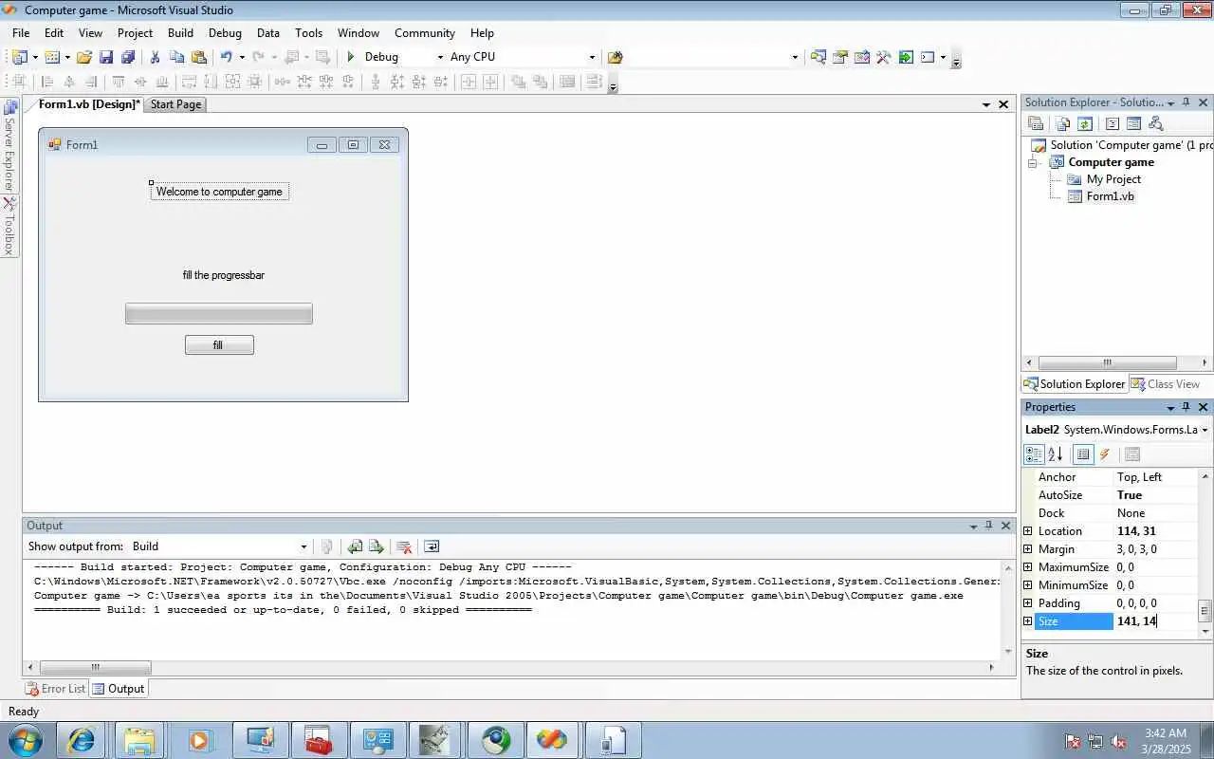Open the Toolbox hammer-and-wrench toolbar icon

click(883, 57)
